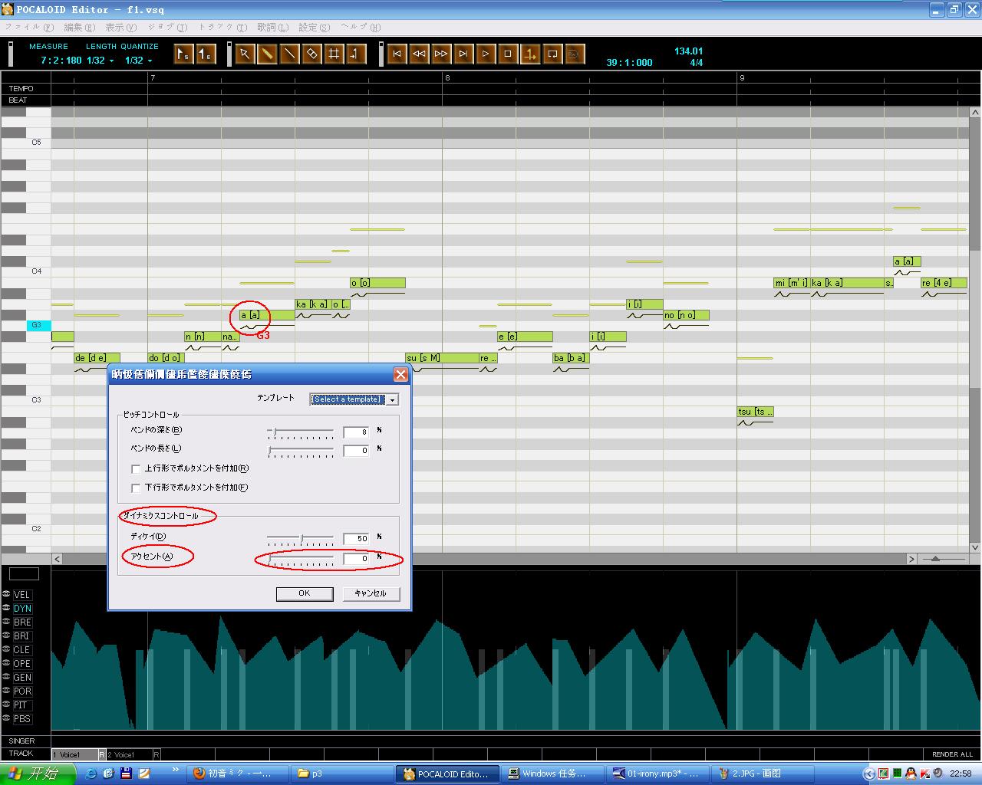Open the first menu bar item
The height and width of the screenshot is (785, 982).
tap(29, 28)
